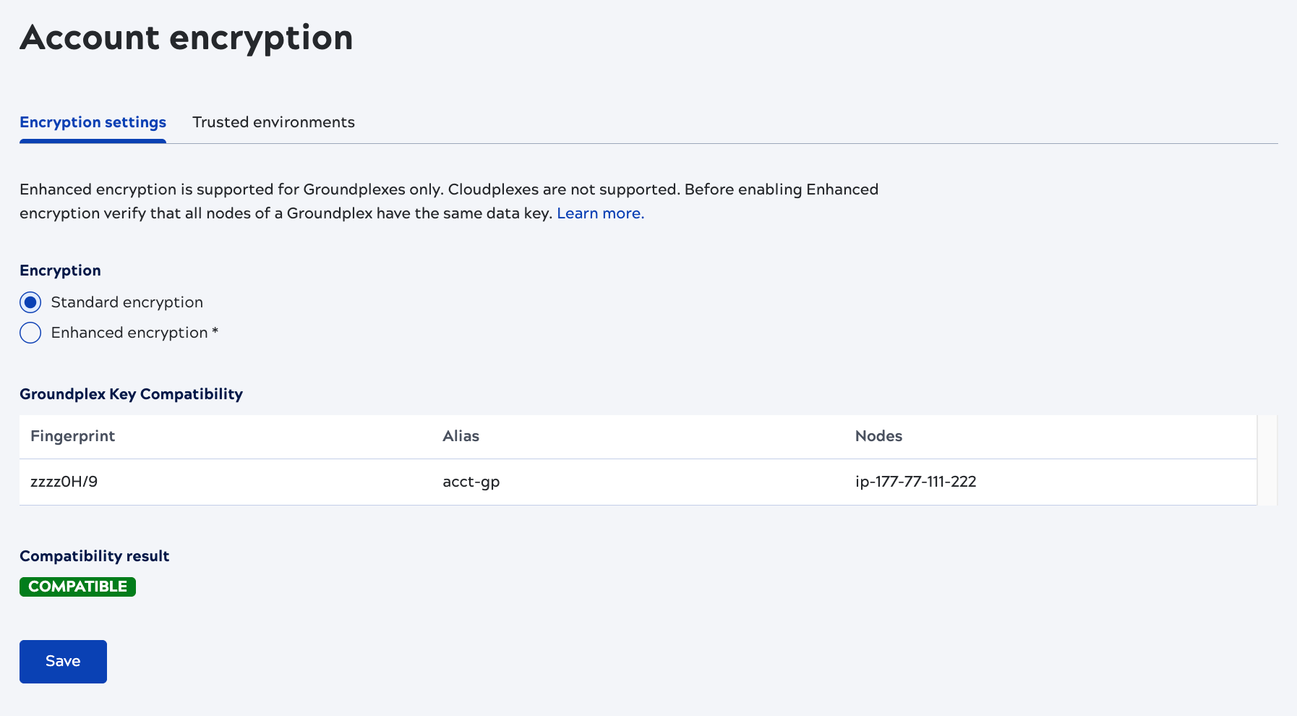This screenshot has height=716, width=1297.
Task: Sort the table by Alias column
Action: click(461, 436)
